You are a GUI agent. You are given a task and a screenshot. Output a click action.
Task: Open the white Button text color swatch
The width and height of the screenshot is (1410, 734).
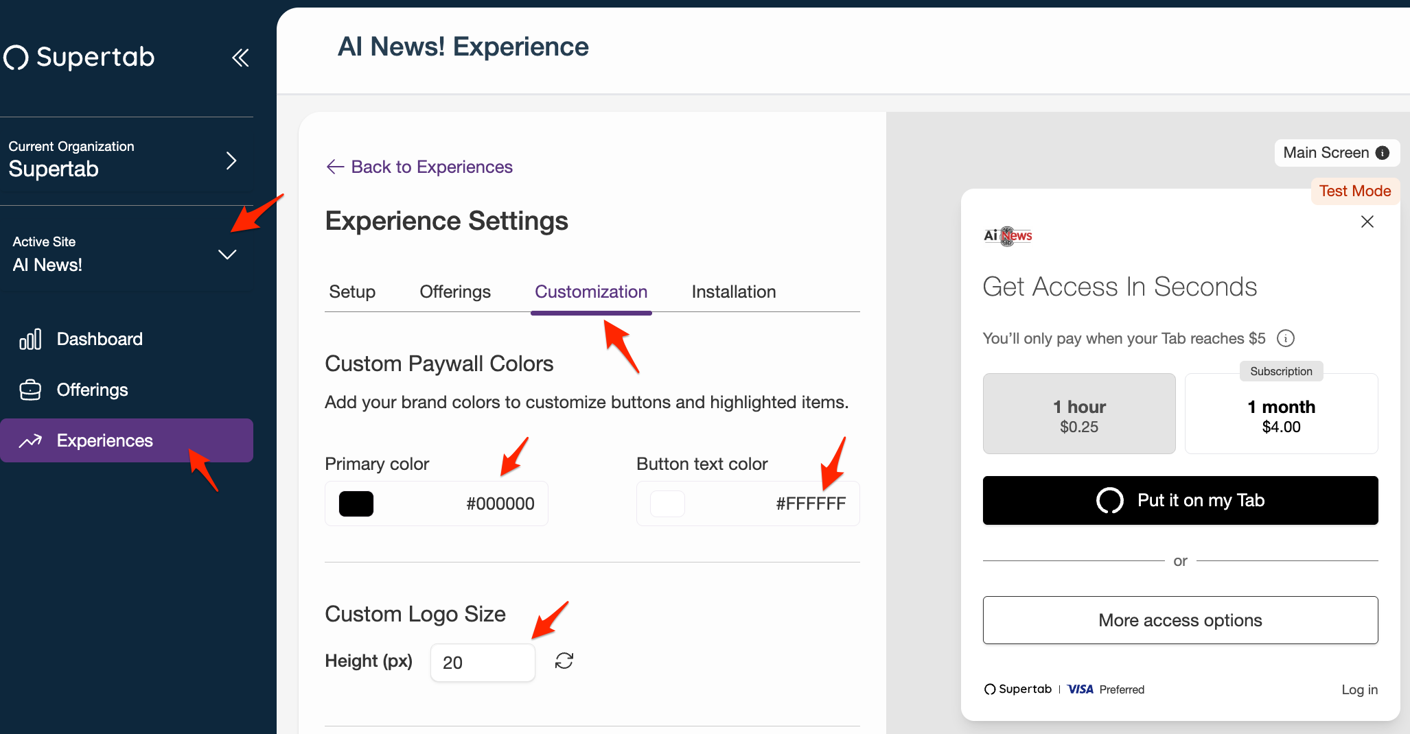[x=667, y=504]
